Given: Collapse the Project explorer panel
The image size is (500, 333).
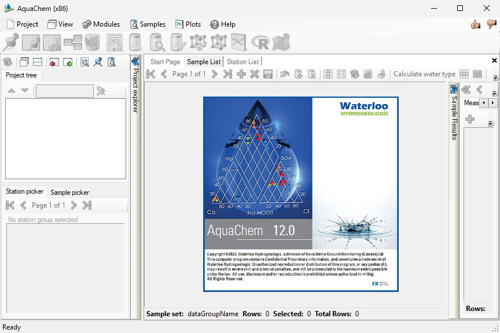Looking at the screenshot, I should (135, 61).
